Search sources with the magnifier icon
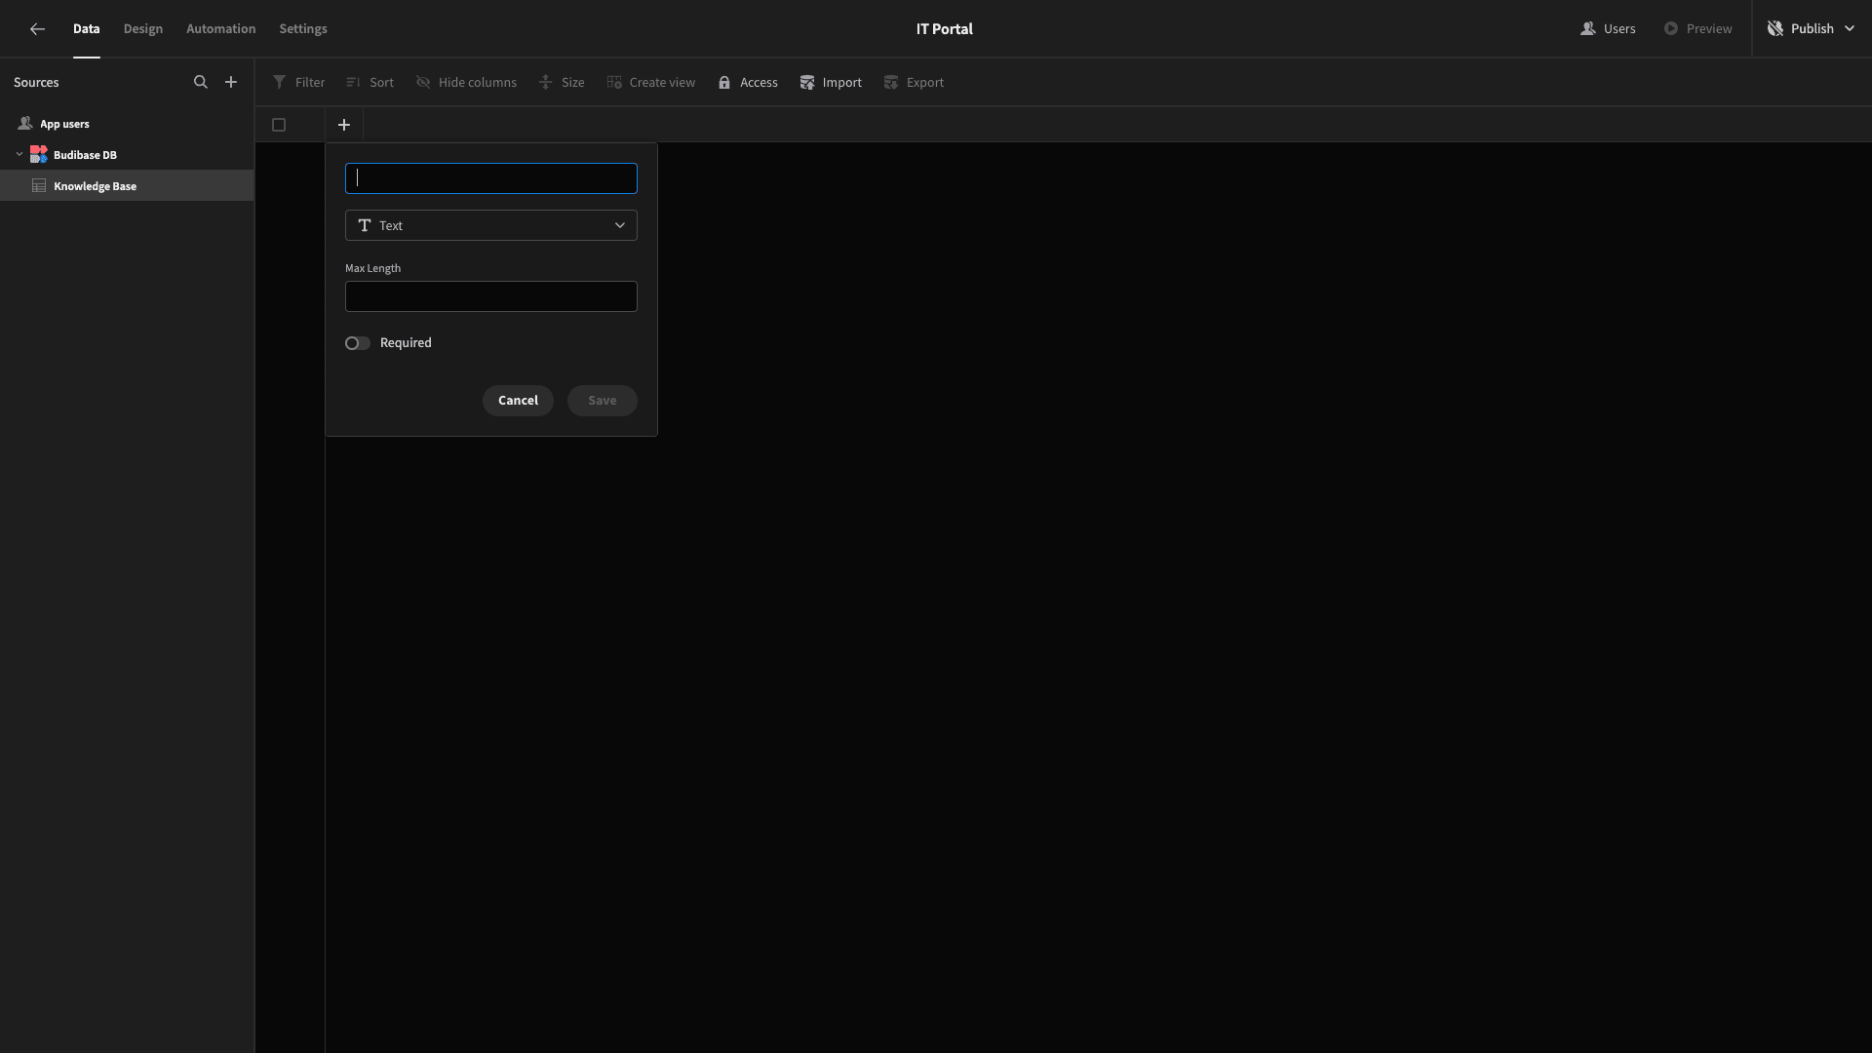This screenshot has width=1872, height=1053. tap(201, 83)
